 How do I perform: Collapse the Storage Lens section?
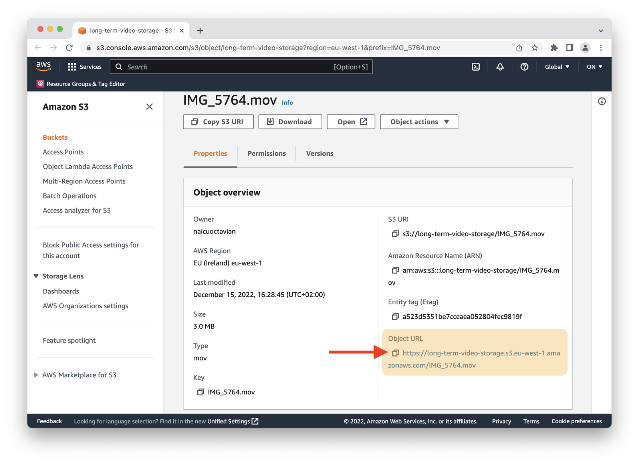35,276
